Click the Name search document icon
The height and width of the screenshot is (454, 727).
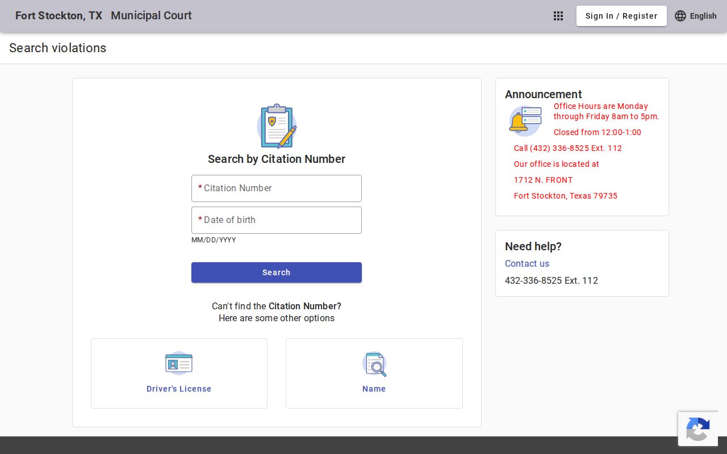tap(374, 364)
